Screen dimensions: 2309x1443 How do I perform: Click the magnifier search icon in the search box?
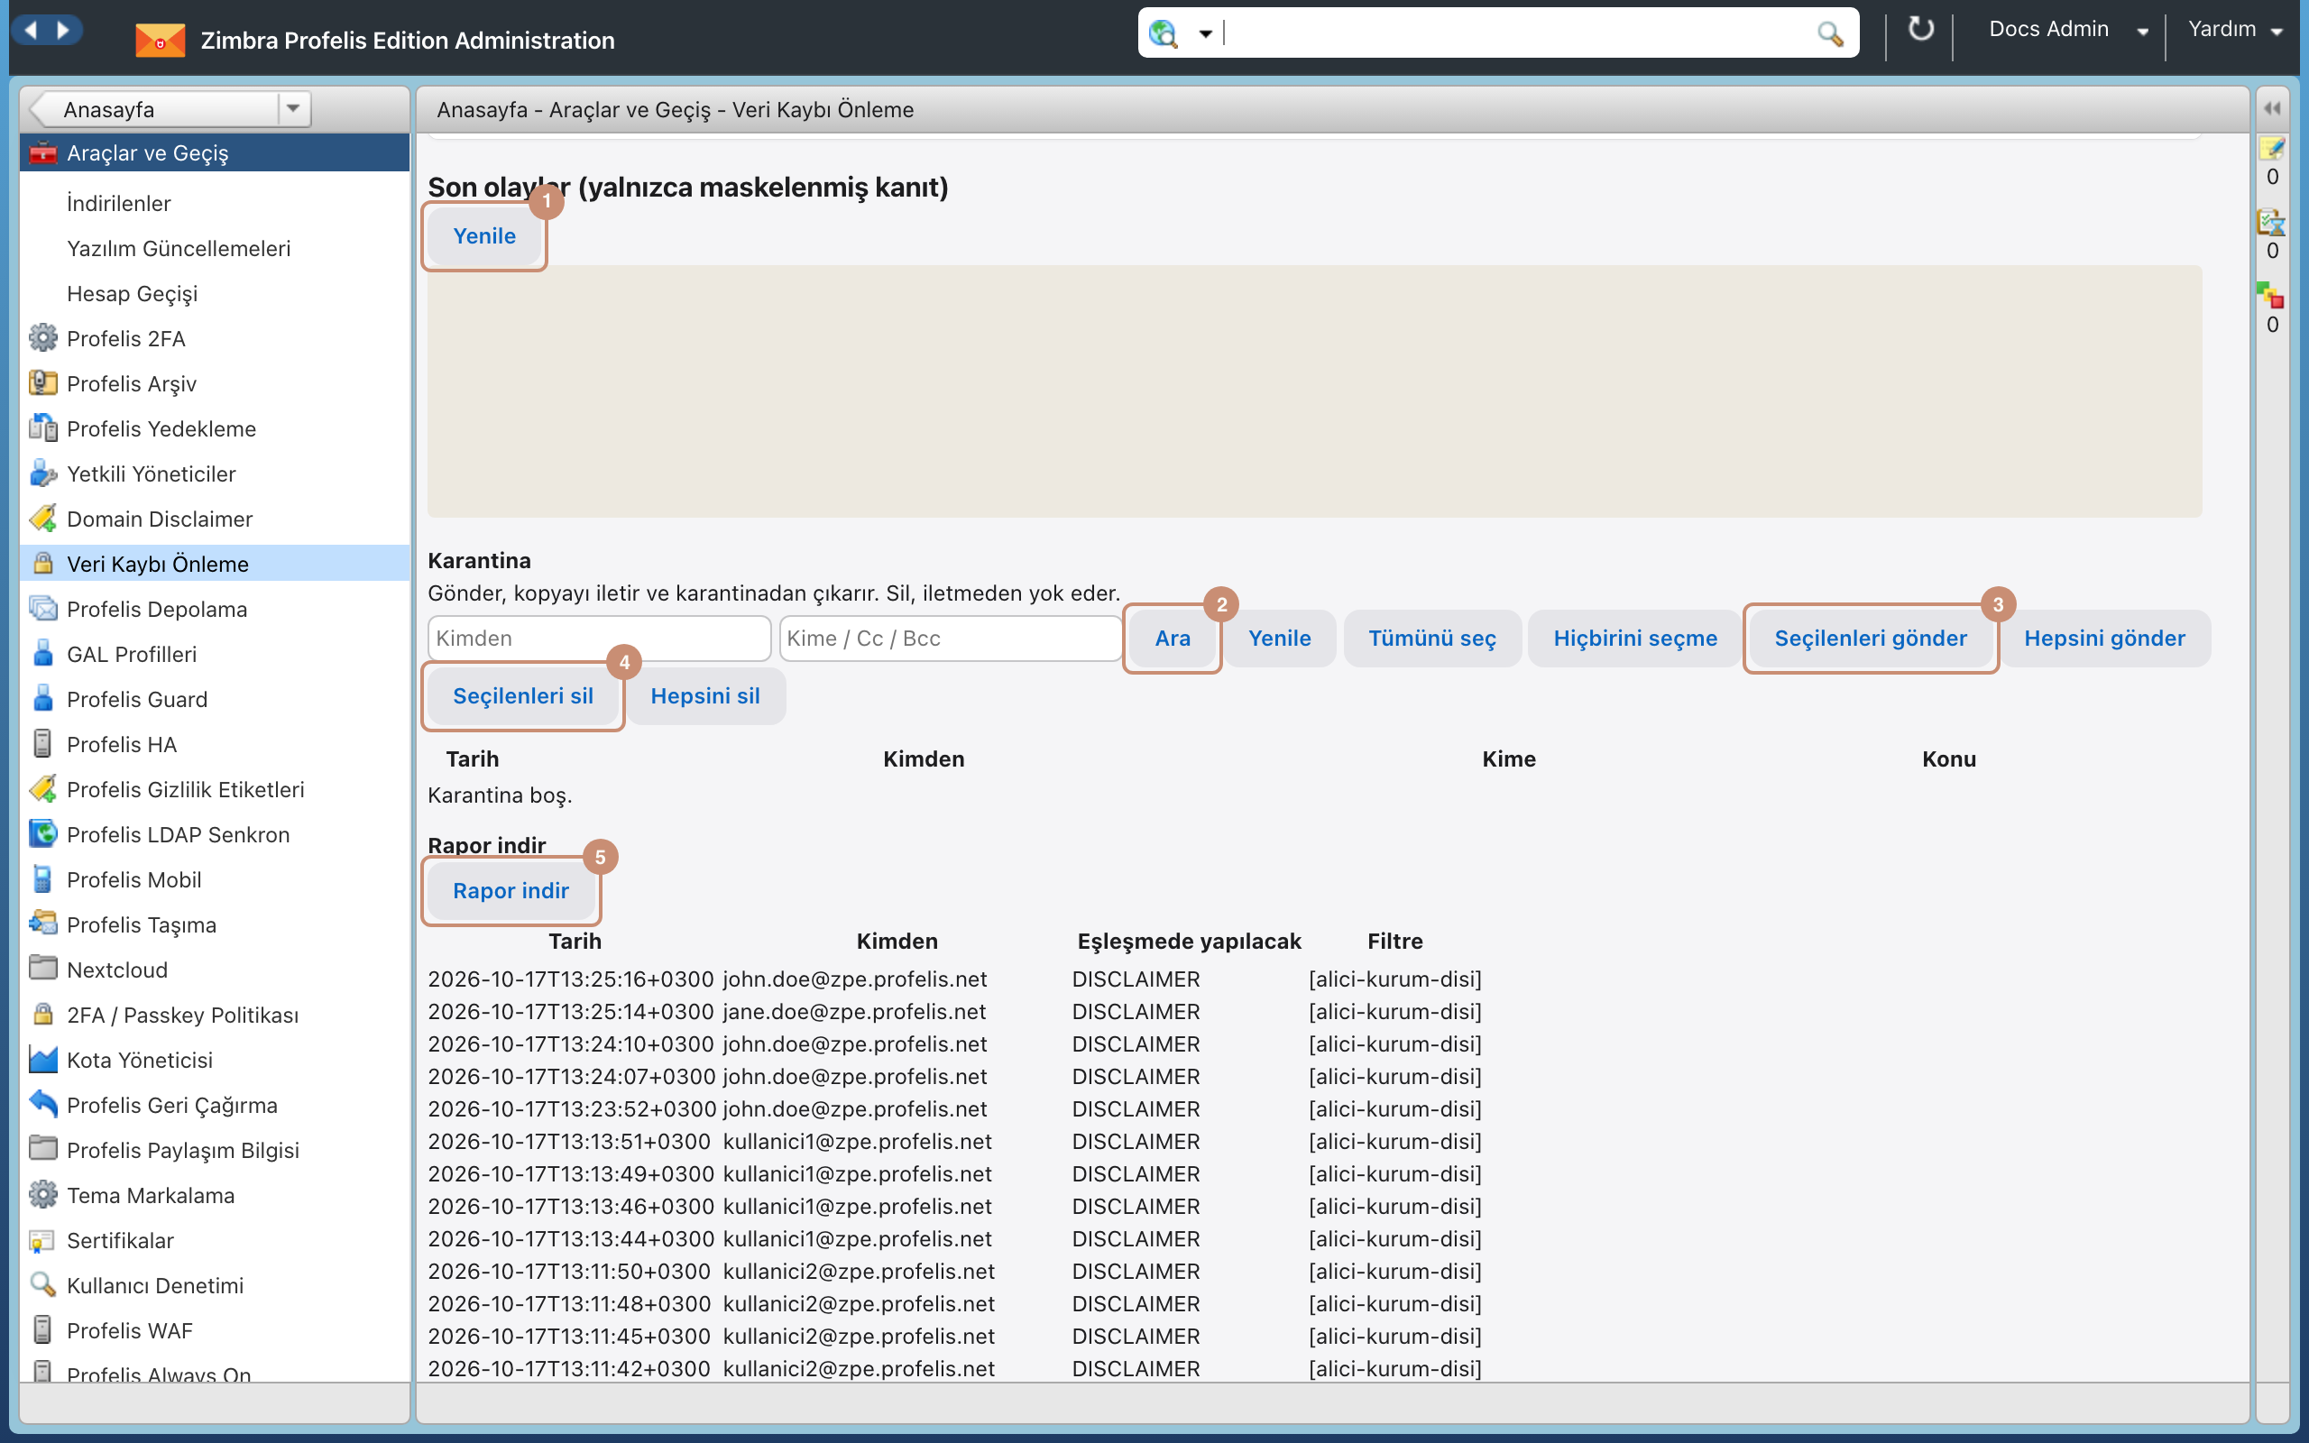point(1829,34)
